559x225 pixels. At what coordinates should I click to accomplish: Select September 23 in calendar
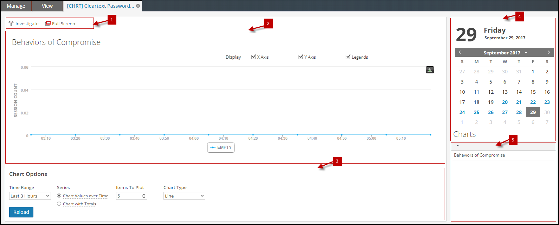[547, 102]
